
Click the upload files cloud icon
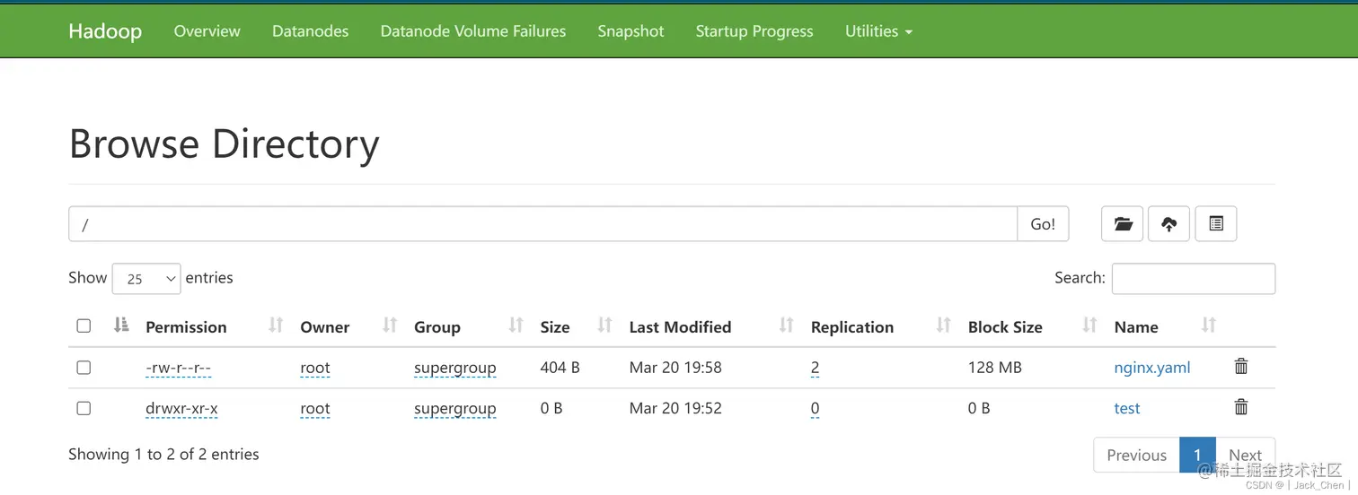1168,224
